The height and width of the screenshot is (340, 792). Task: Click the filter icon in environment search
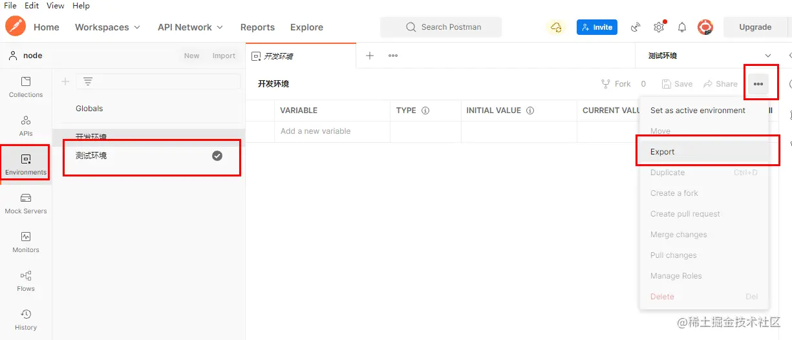[88, 81]
